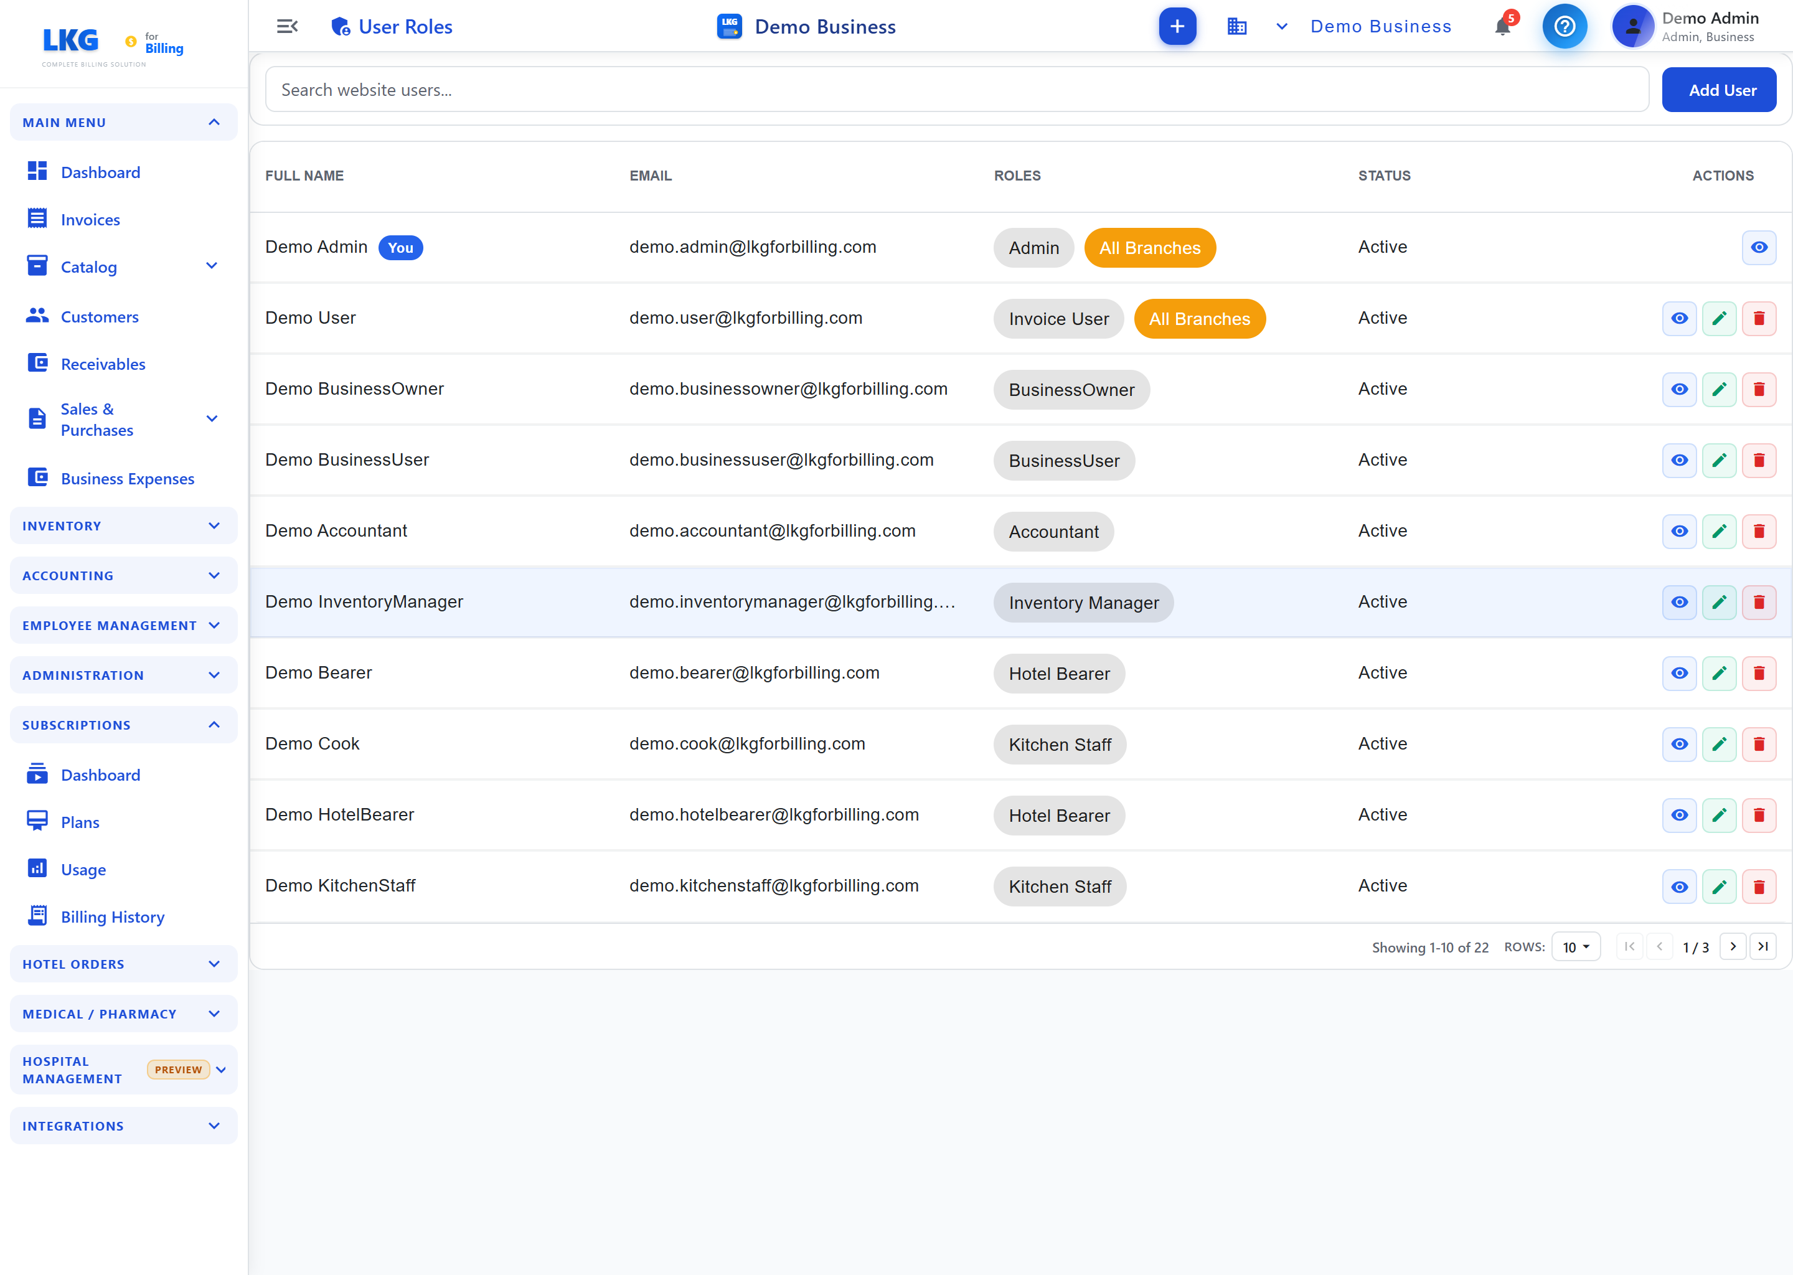Open Receivables page
The width and height of the screenshot is (1793, 1275).
pos(123,364)
